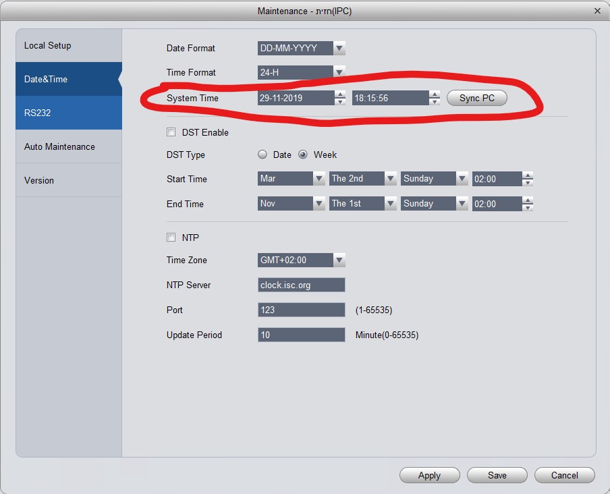Select the Week DST type radio button
610x494 pixels.
click(303, 155)
